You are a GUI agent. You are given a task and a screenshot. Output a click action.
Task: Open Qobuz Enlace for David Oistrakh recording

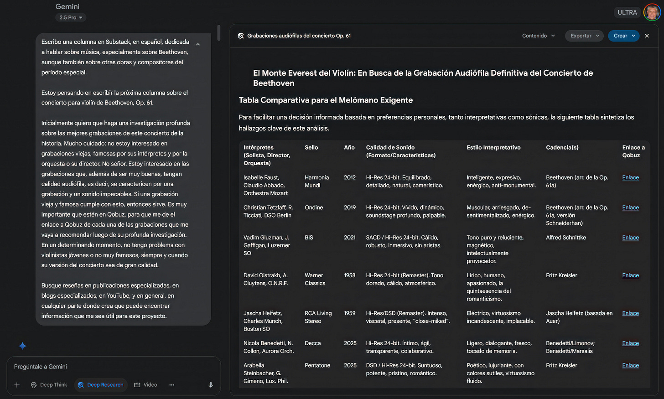click(630, 275)
